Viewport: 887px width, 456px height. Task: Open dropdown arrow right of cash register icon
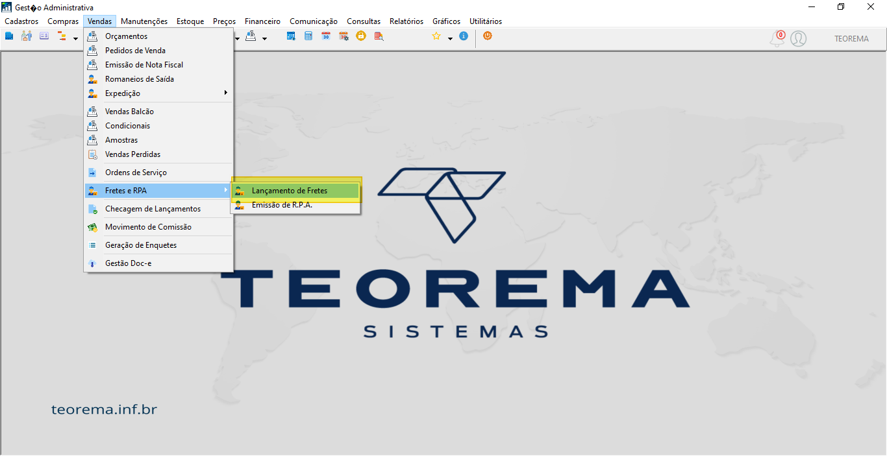264,38
